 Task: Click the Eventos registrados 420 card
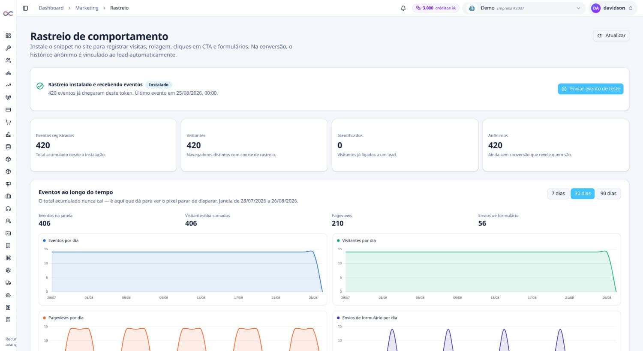tap(103, 145)
